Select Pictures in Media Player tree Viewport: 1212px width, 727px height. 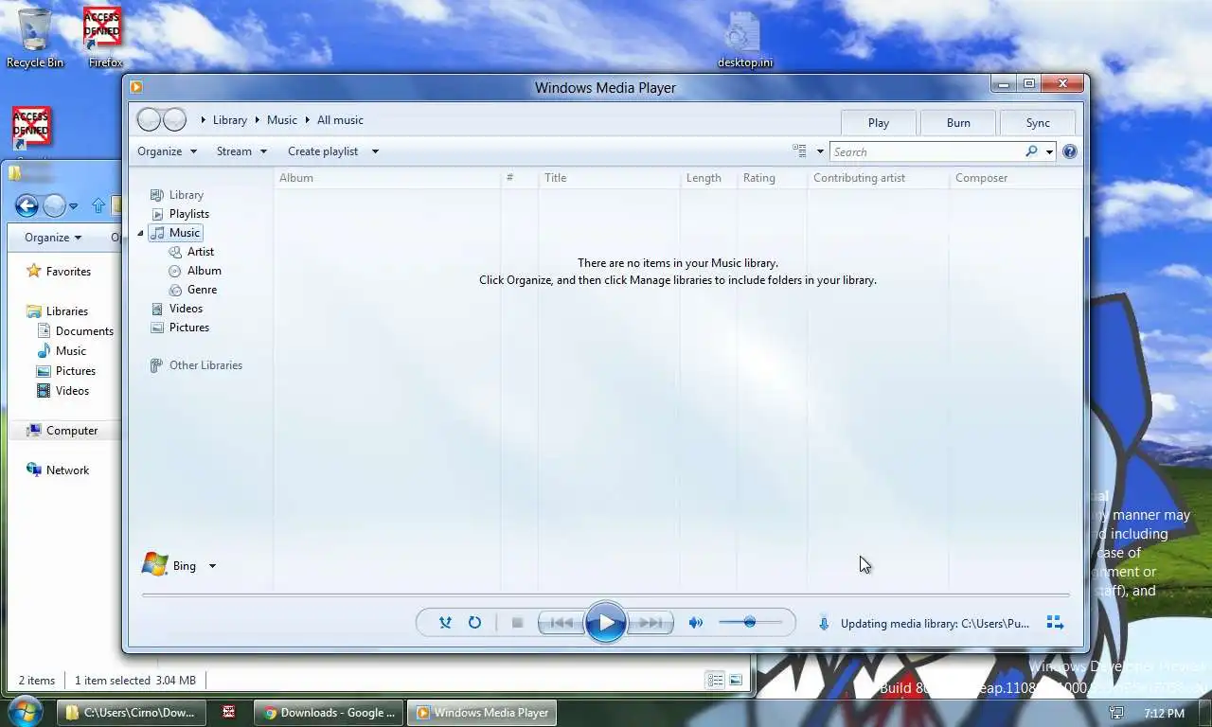[180, 328]
